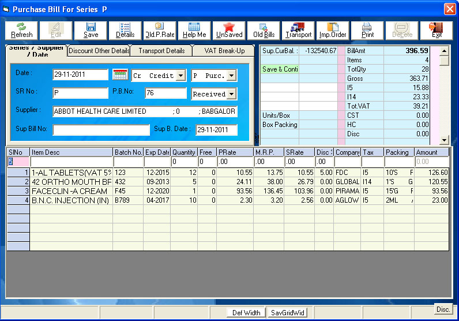
Task: Click amount cell 126.60
Action: [x=432, y=173]
